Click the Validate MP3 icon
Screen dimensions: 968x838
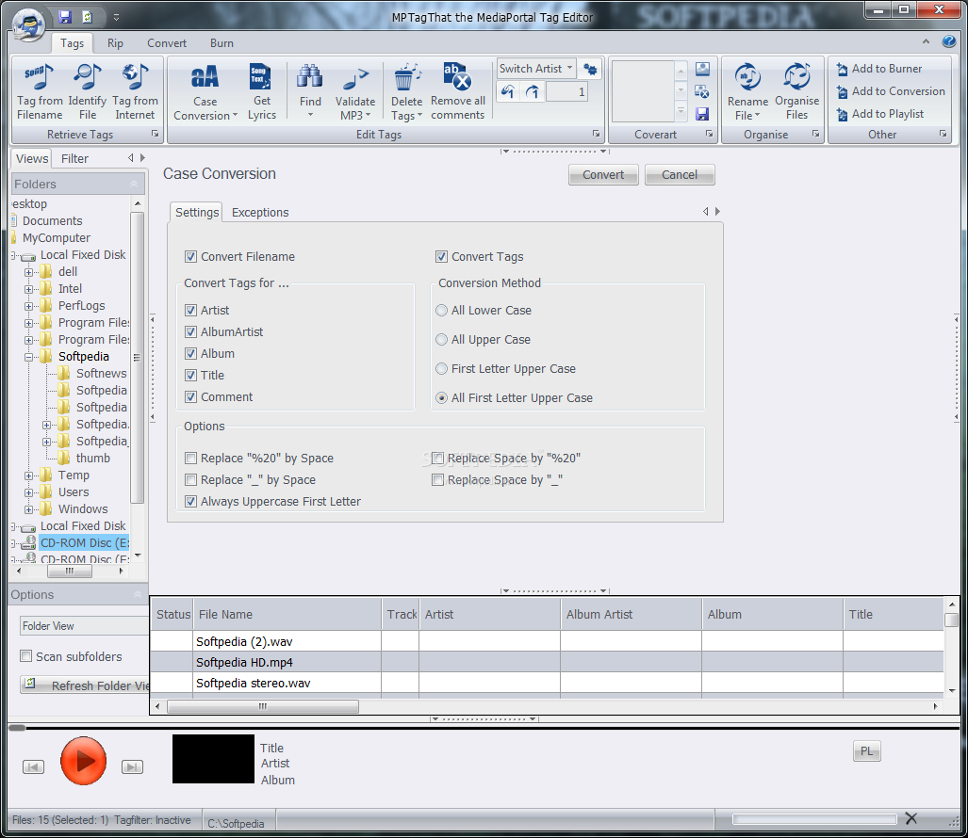click(x=355, y=78)
